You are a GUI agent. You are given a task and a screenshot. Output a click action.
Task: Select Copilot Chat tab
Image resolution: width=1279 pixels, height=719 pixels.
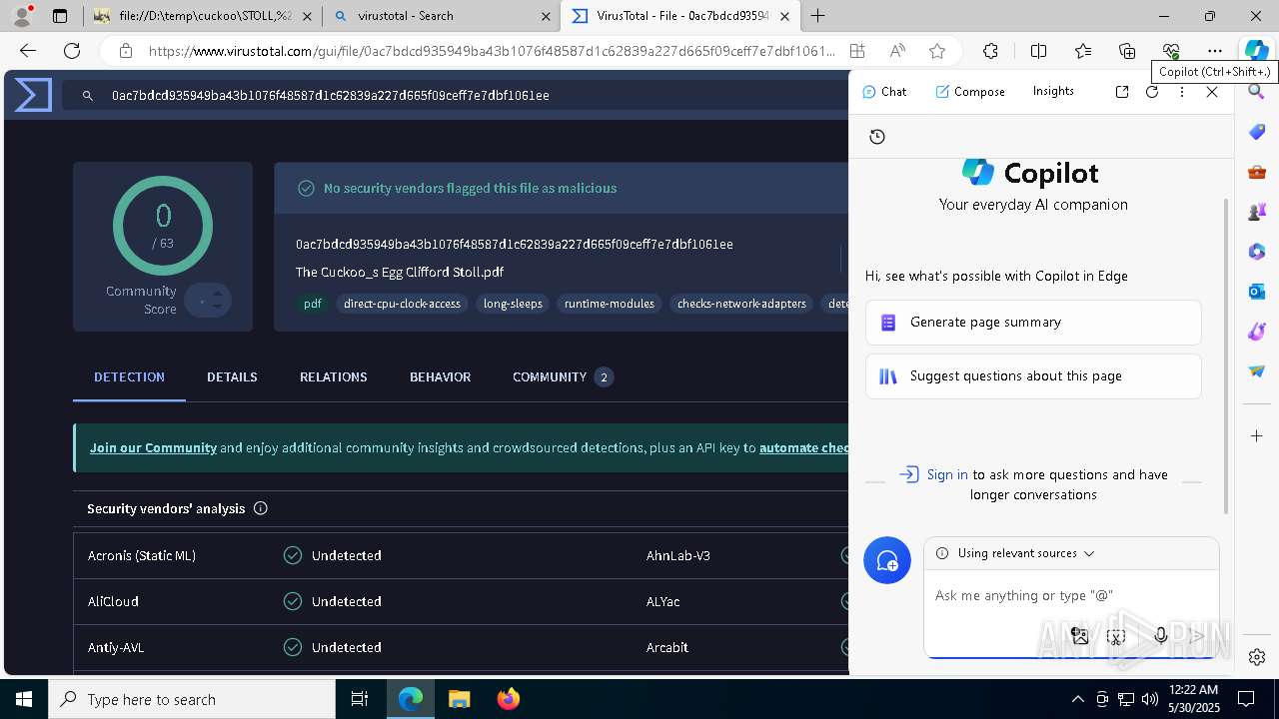click(884, 91)
